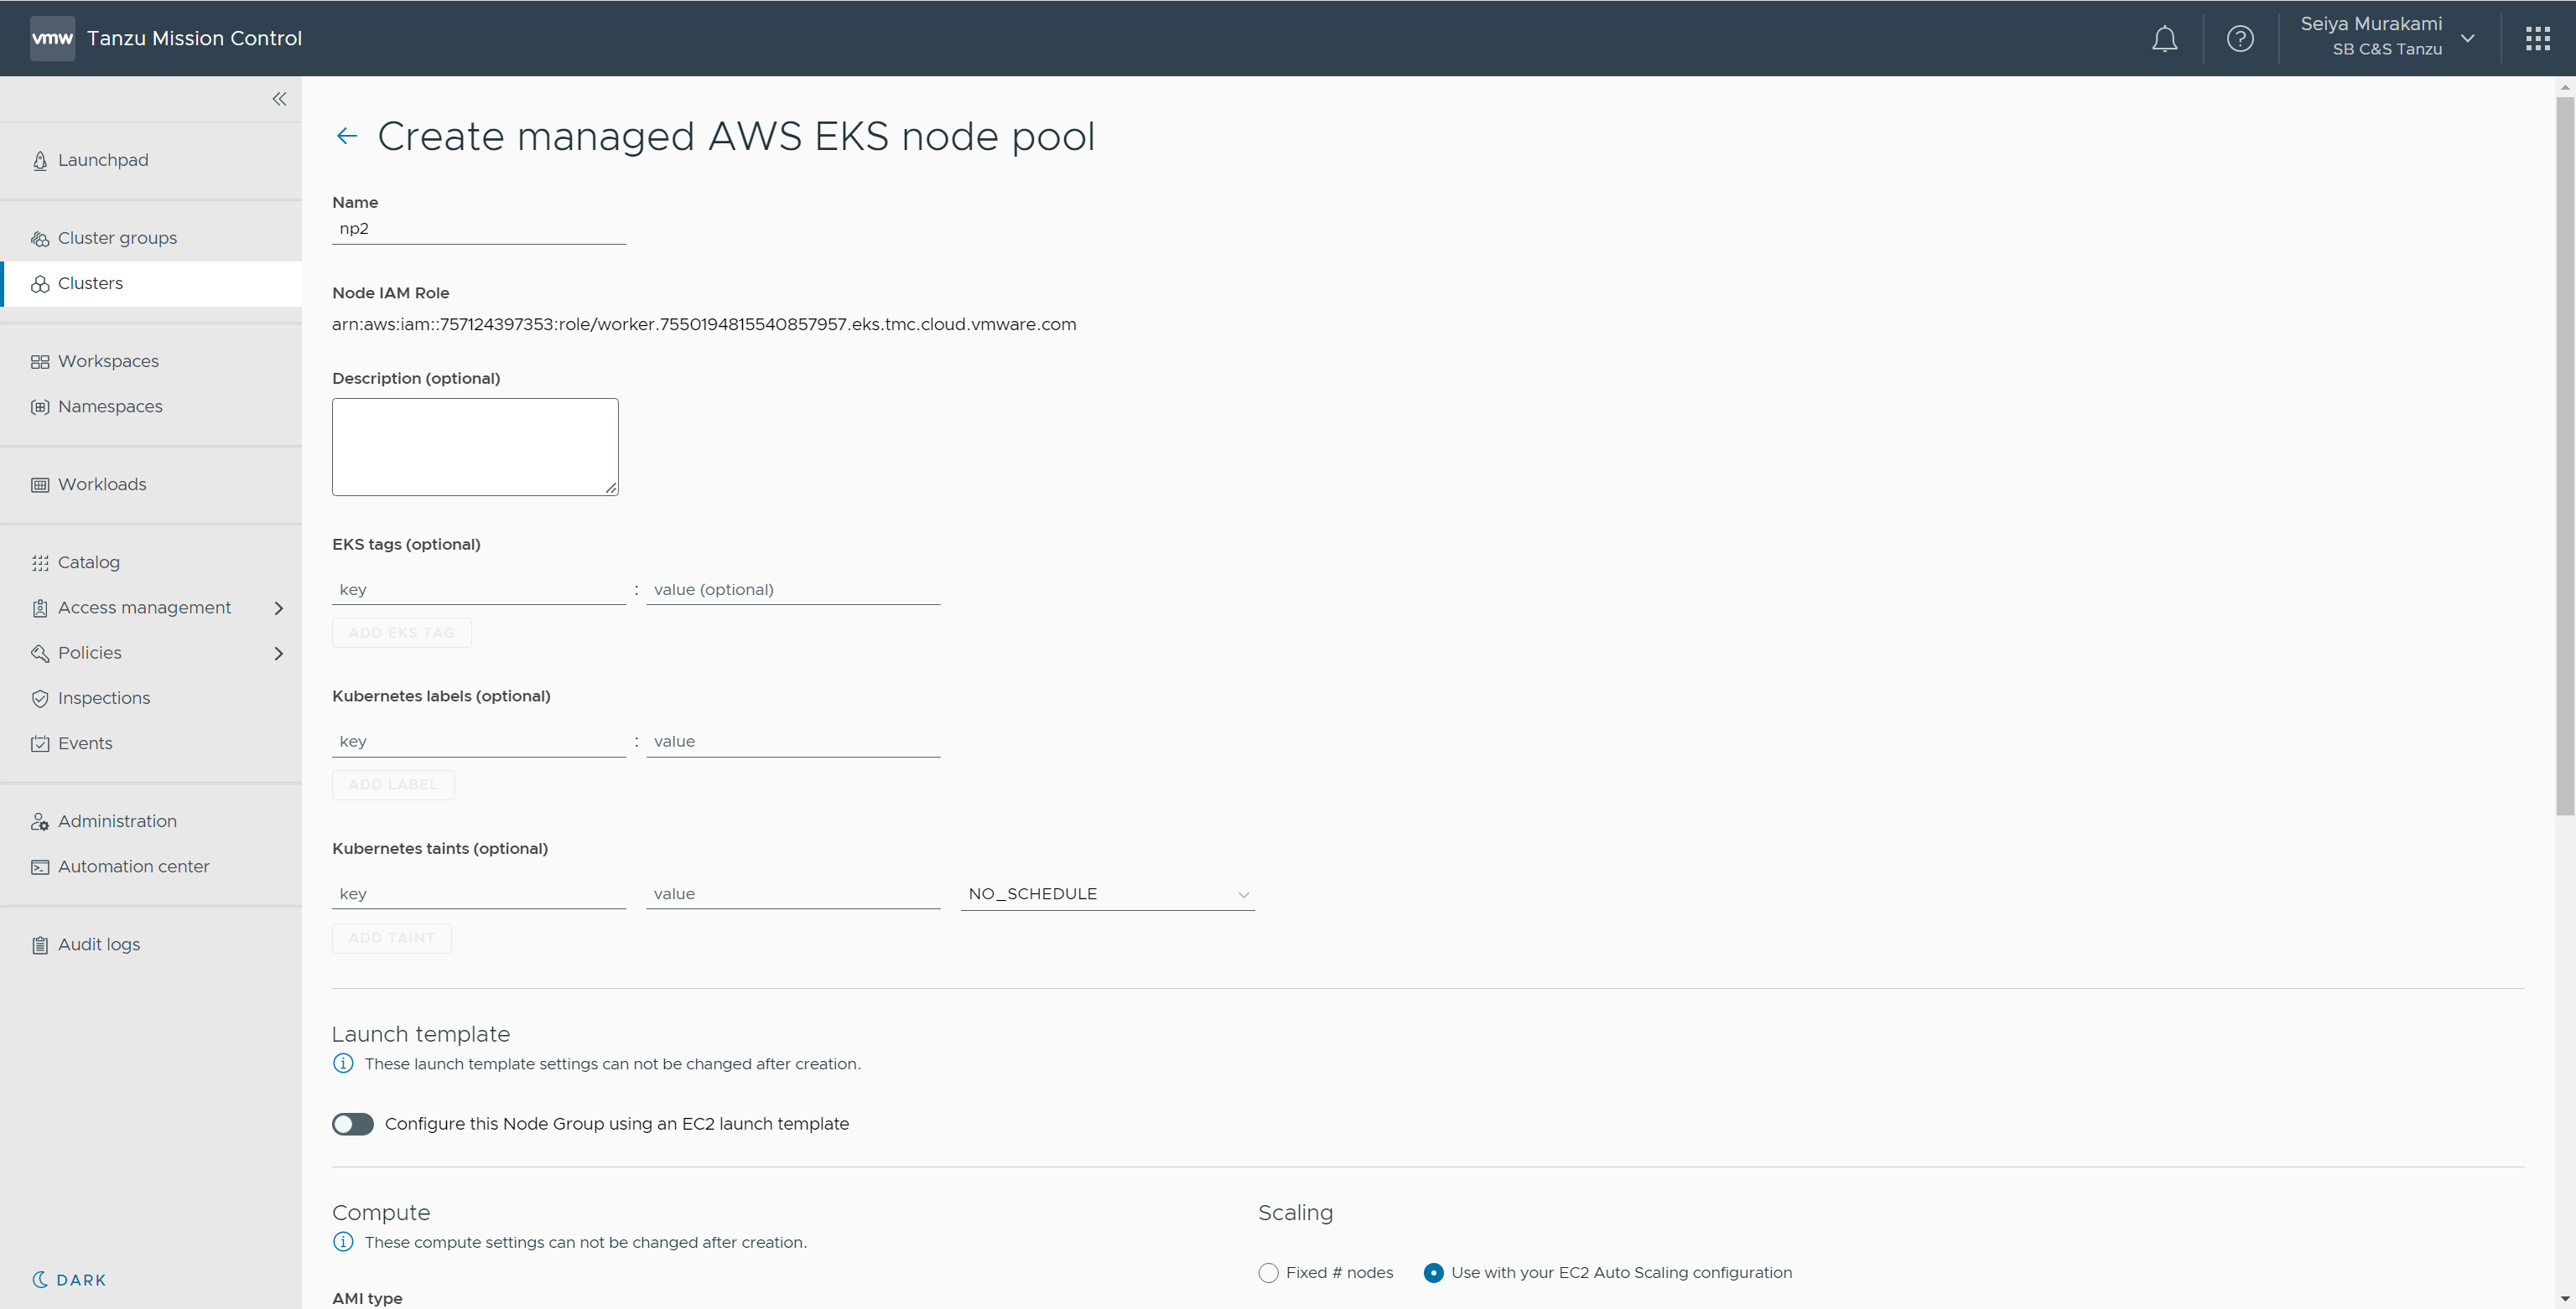2576x1309 pixels.
Task: Open the help question mark icon
Action: (2240, 39)
